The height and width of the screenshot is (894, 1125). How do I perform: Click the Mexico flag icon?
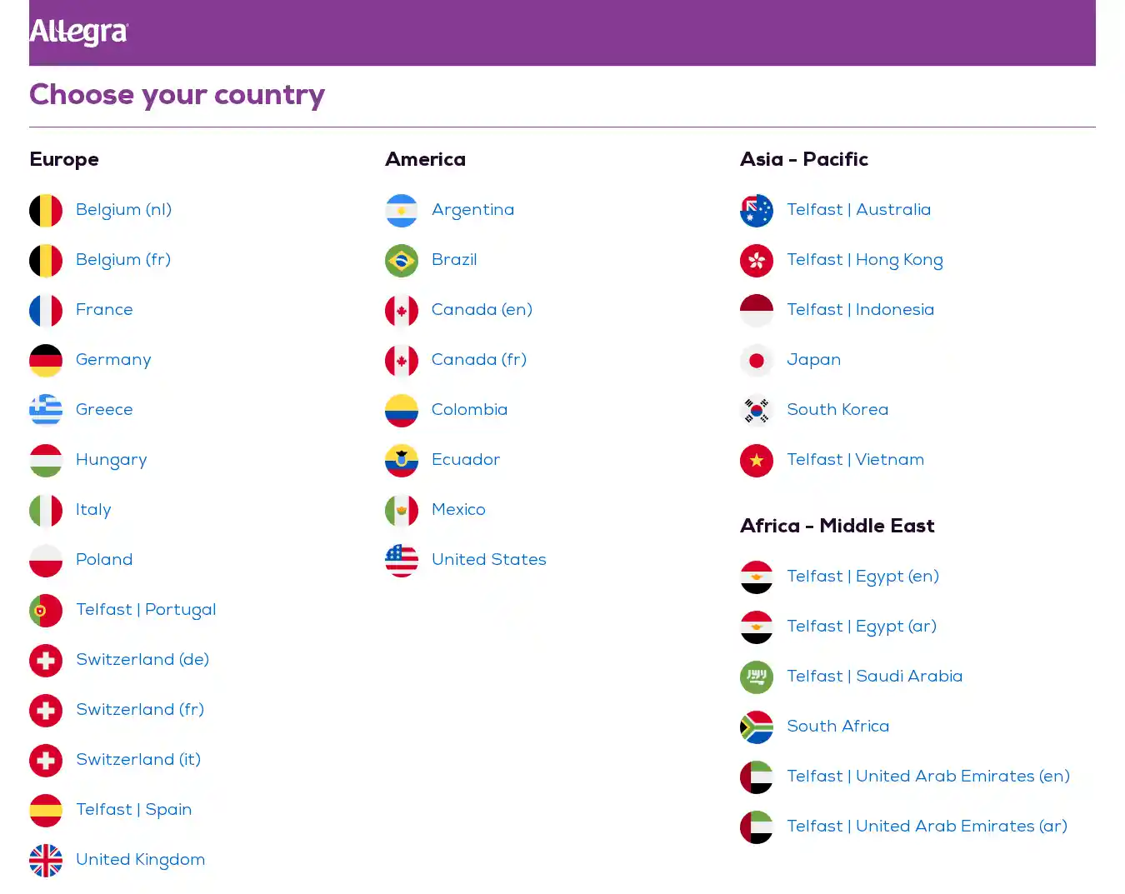(x=402, y=511)
